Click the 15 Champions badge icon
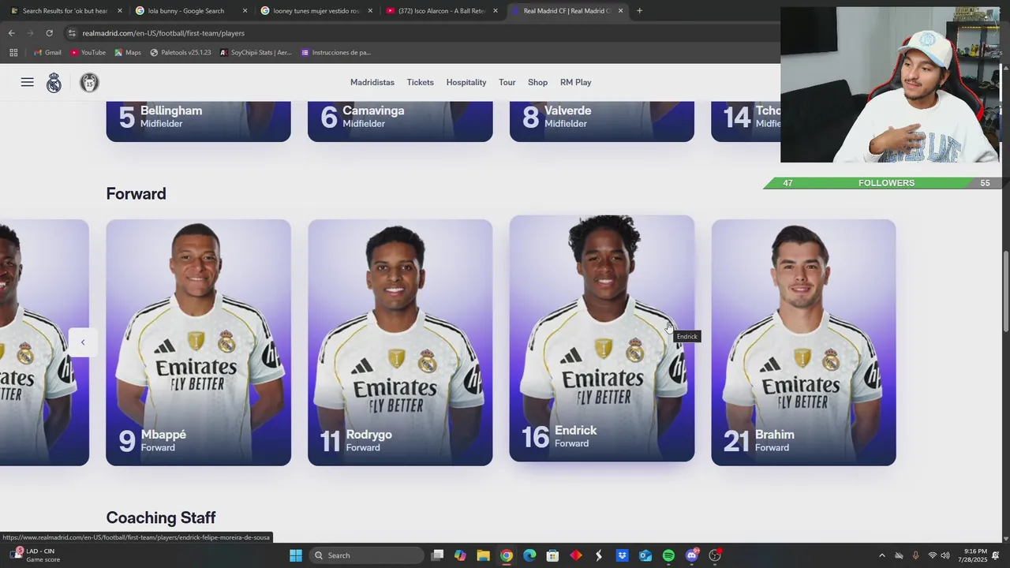 click(x=89, y=82)
